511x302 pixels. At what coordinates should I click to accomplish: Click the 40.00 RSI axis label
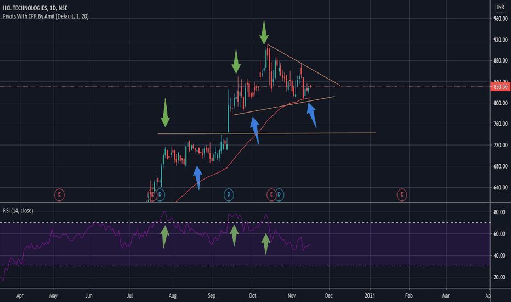click(499, 256)
